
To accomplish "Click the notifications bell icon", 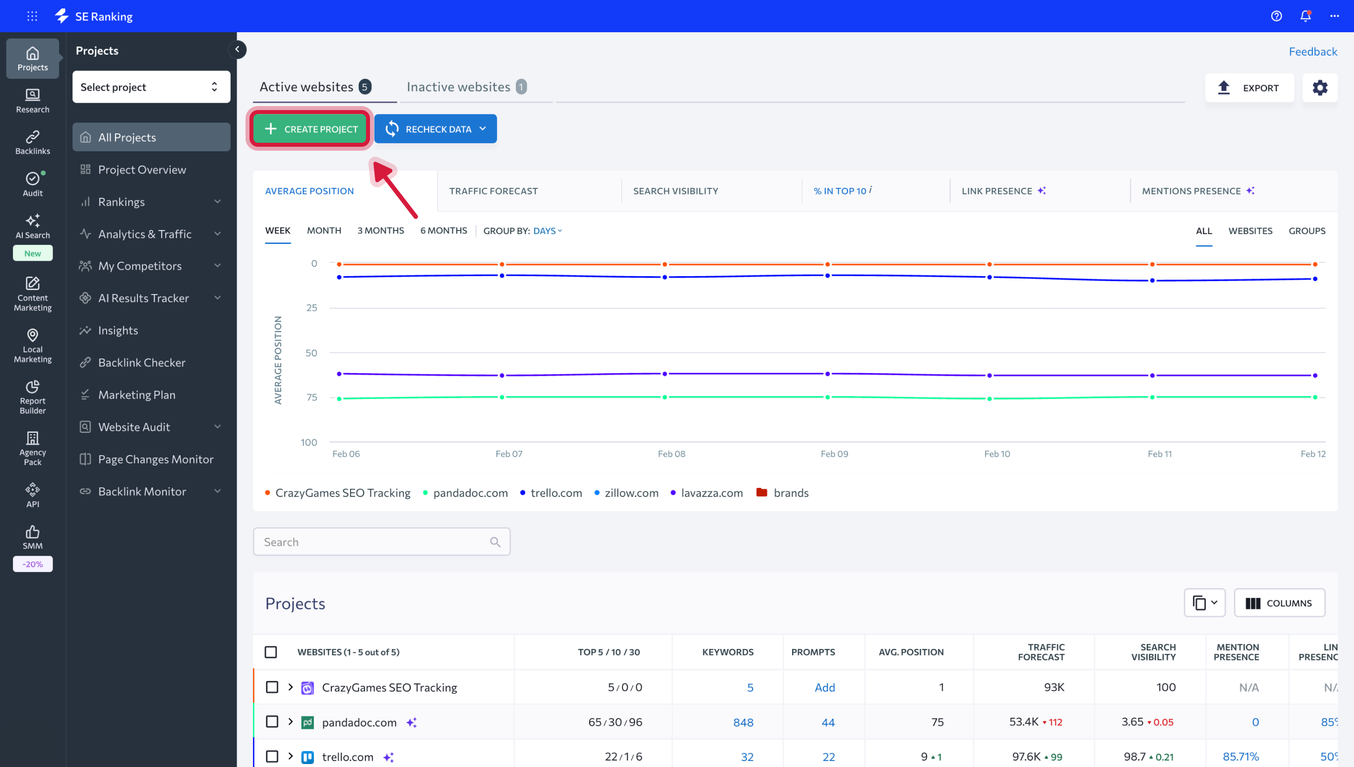I will tap(1305, 16).
